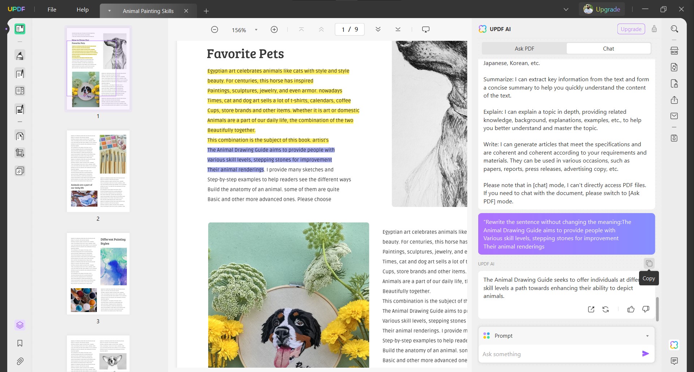Image resolution: width=694 pixels, height=372 pixels.
Task: Open the Convert file tool
Action: tap(674, 67)
